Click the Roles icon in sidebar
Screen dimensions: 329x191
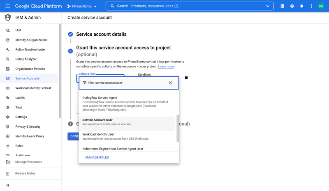pos(8,146)
